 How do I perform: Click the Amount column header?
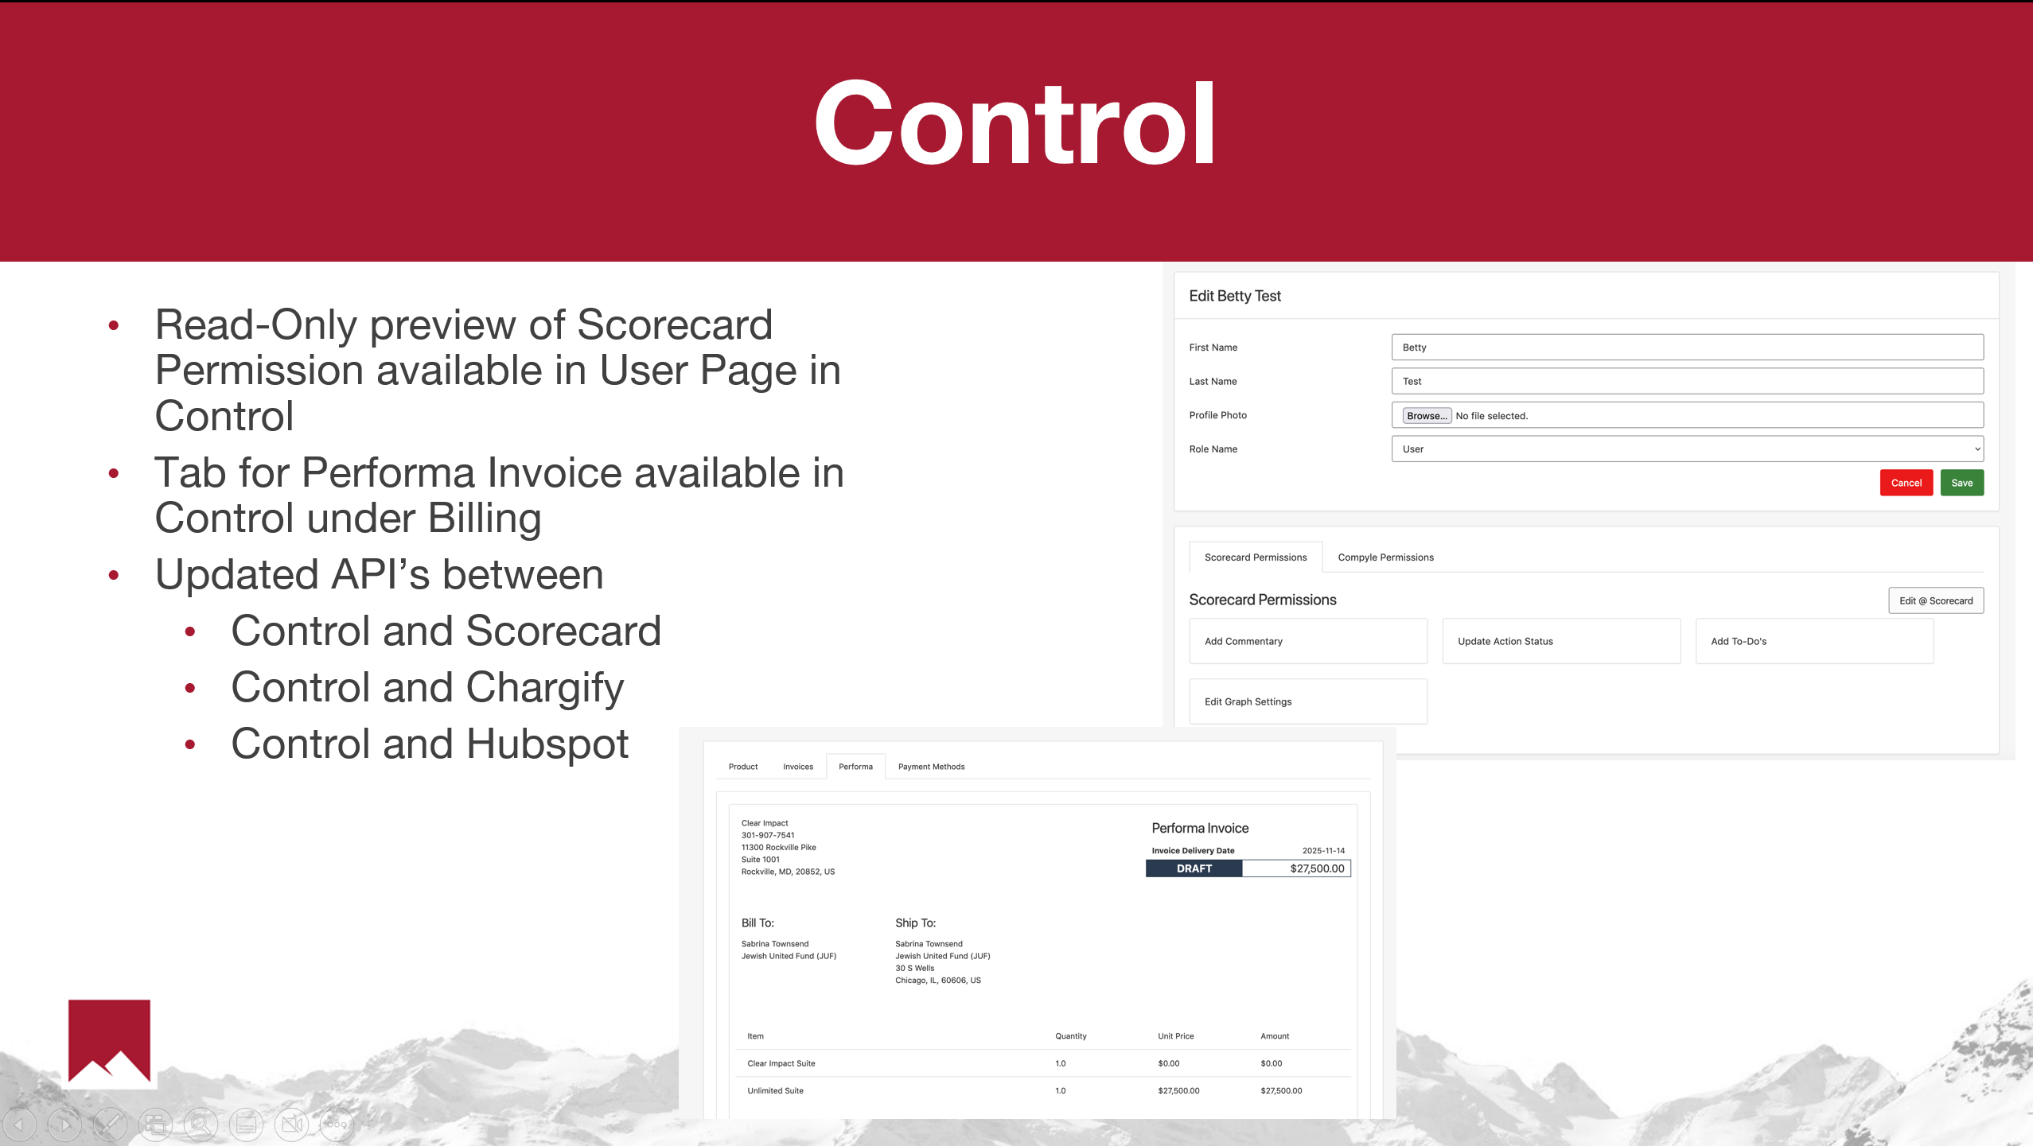pos(1275,1036)
